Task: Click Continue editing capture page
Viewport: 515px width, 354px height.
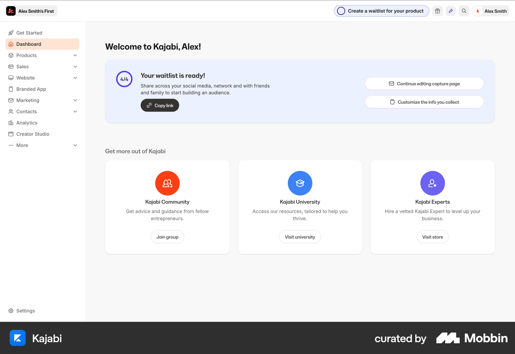Action: tap(424, 83)
